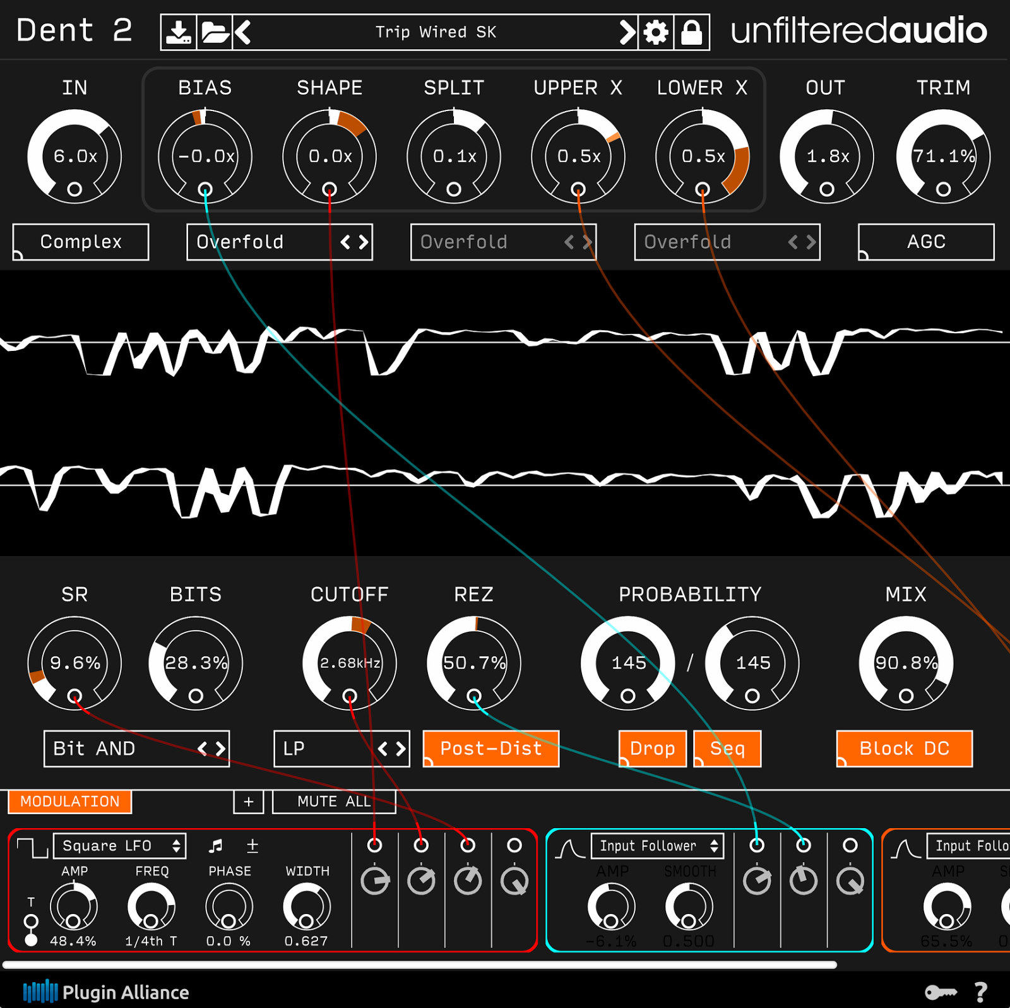The image size is (1010, 1008).
Task: Click the MODULATION section header
Action: click(x=69, y=802)
